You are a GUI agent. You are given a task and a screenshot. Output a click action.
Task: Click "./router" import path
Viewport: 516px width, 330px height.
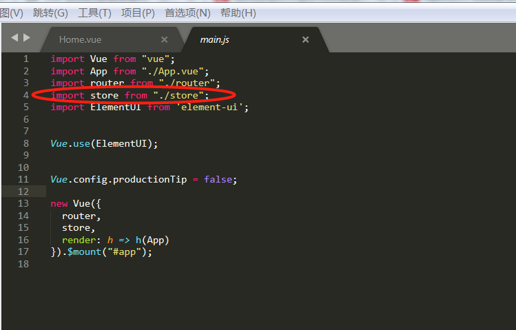(187, 83)
